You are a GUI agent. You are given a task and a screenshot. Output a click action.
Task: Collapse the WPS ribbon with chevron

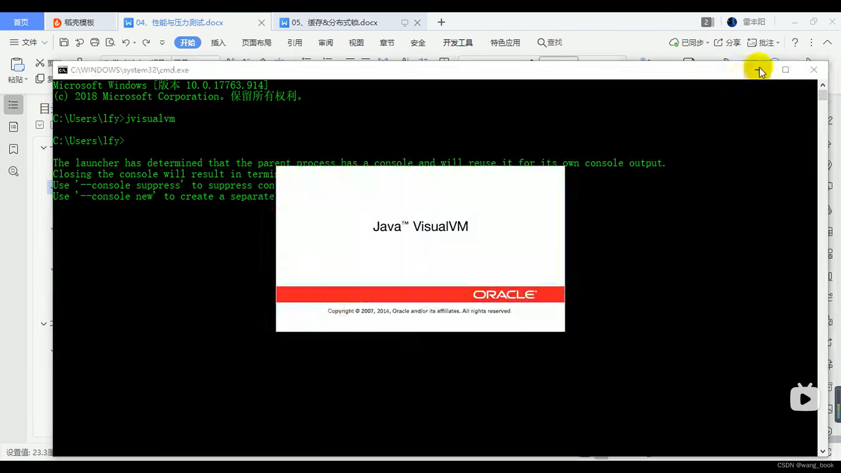point(827,42)
